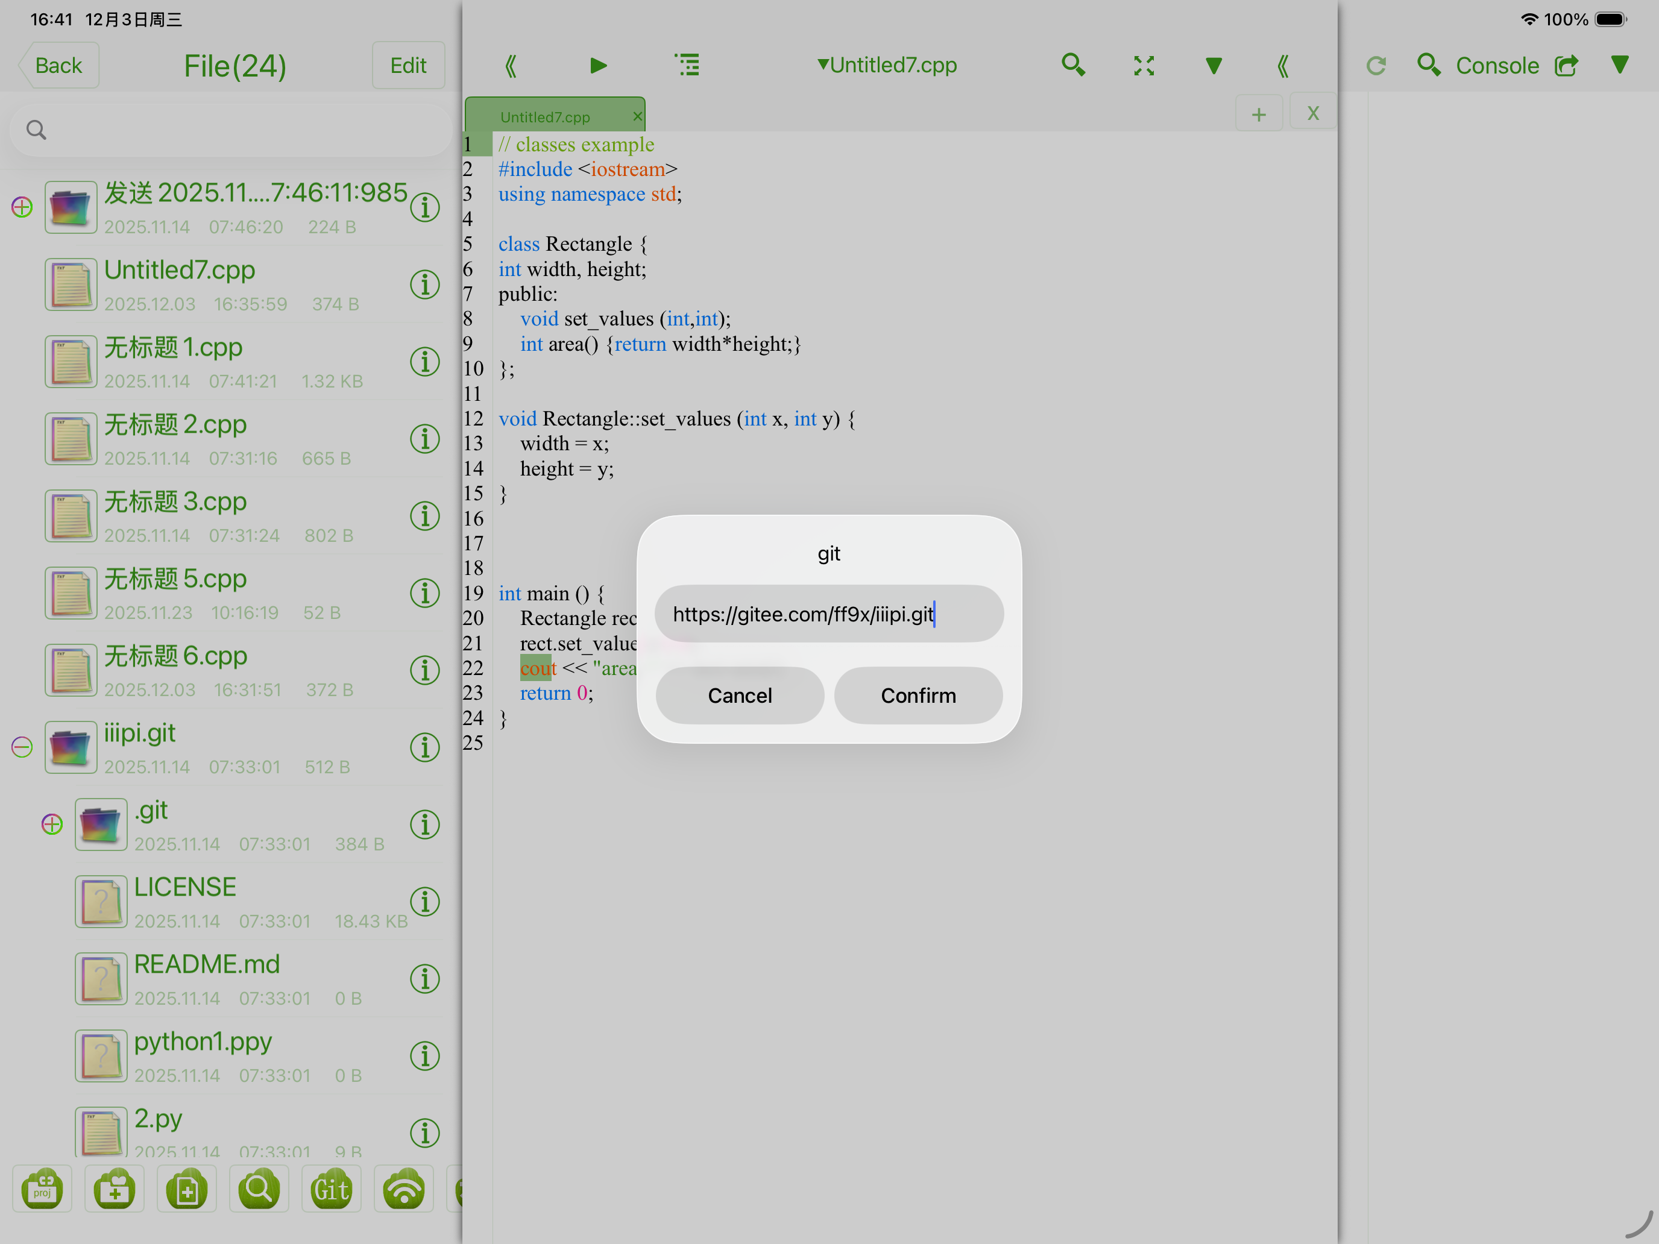
Task: Add a new editor tab with plus
Action: pos(1259,114)
